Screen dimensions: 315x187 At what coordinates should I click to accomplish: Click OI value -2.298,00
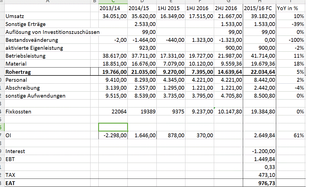113,135
